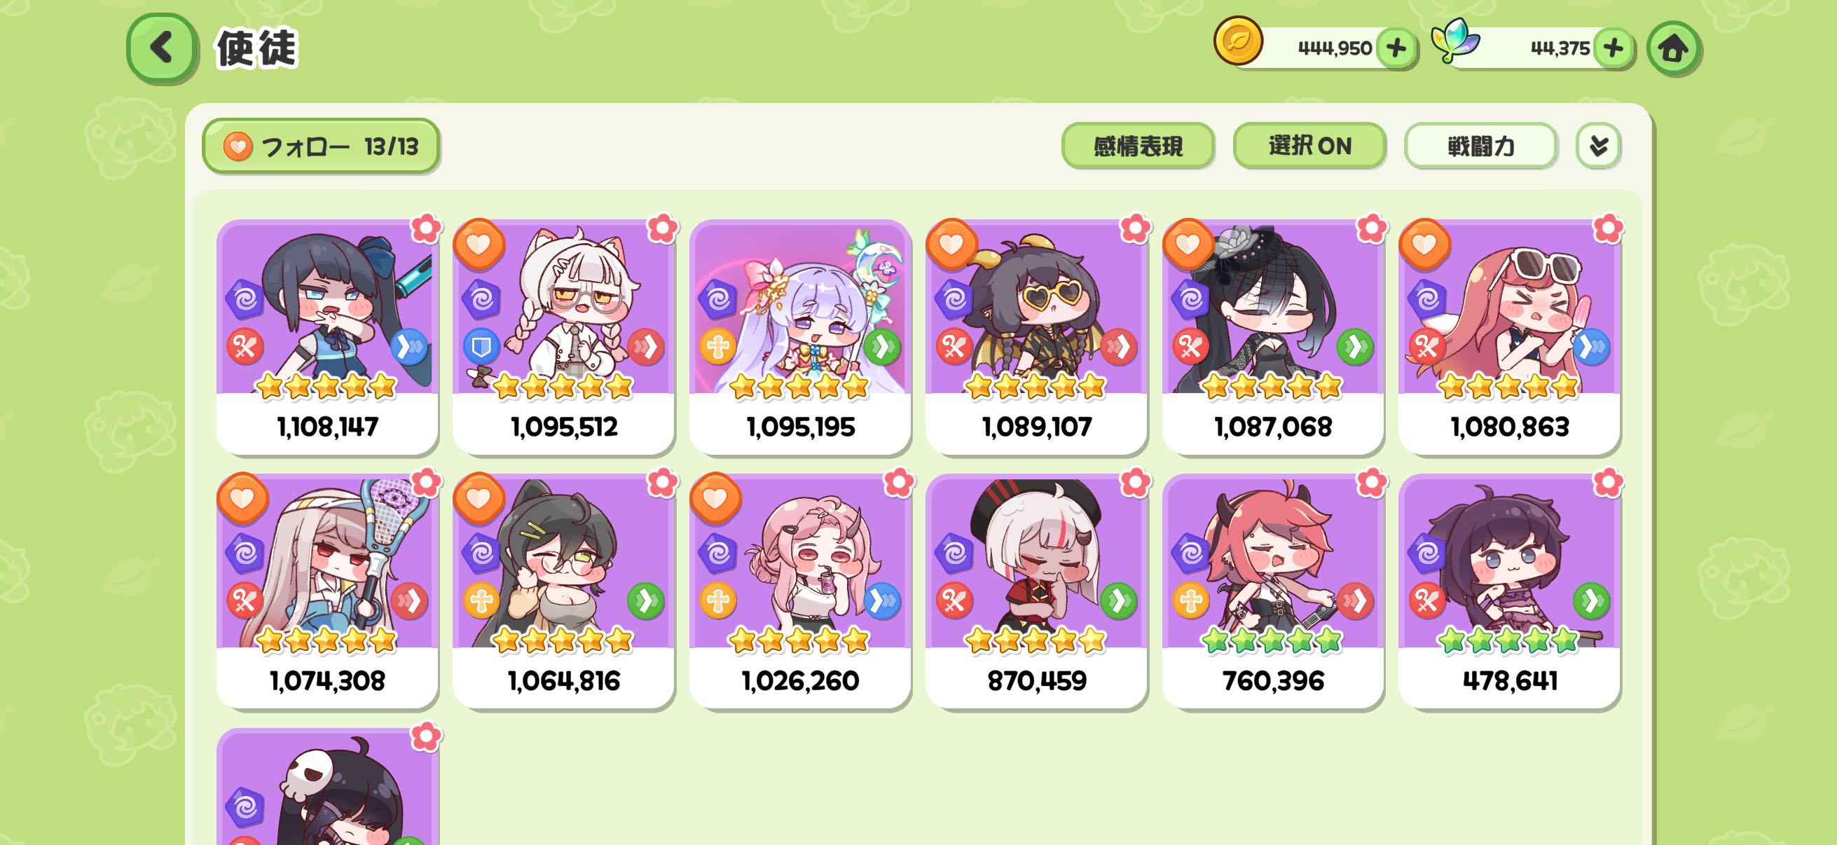The height and width of the screenshot is (845, 1837).
Task: Select the character with 478,641 power
Action: (1509, 591)
